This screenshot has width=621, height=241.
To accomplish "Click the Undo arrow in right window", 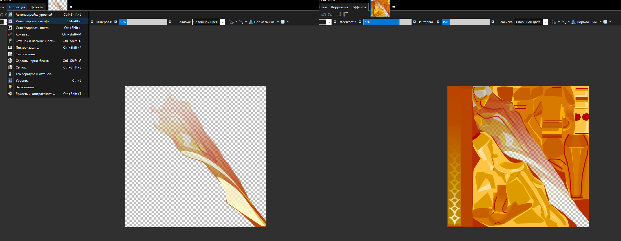I will pyautogui.click(x=324, y=15).
